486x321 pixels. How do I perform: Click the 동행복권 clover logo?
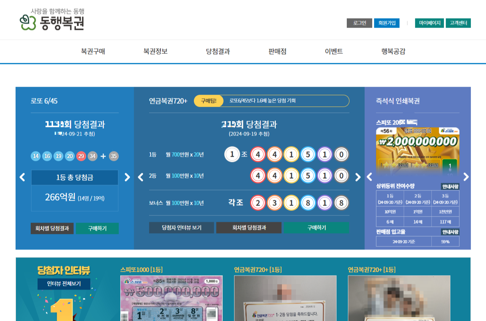52,19
